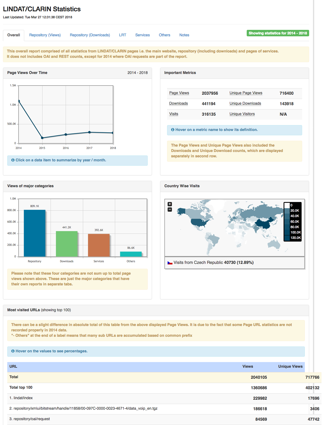Click the Visits metric name
325x425 pixels.
pyautogui.click(x=174, y=114)
